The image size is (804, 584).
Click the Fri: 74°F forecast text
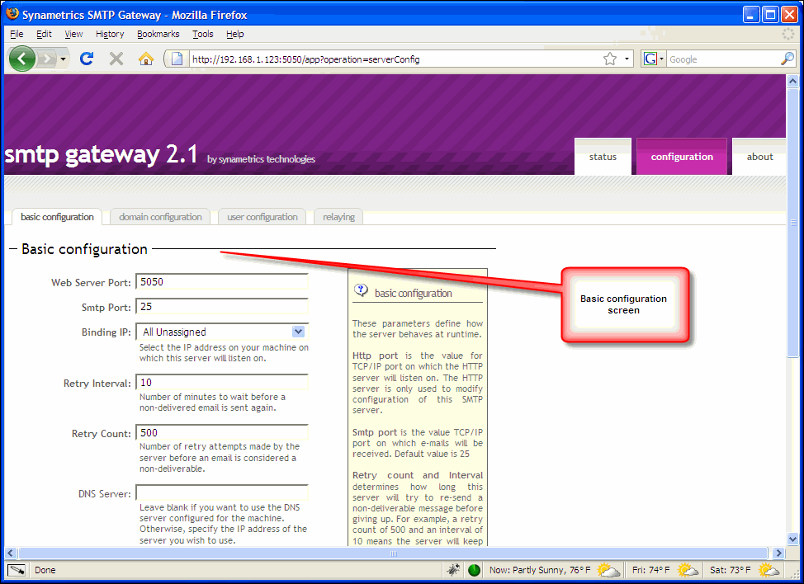coord(650,570)
